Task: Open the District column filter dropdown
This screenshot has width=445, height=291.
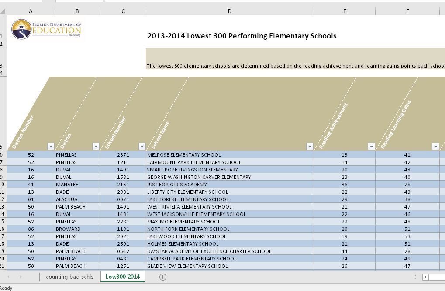Action: coord(96,146)
